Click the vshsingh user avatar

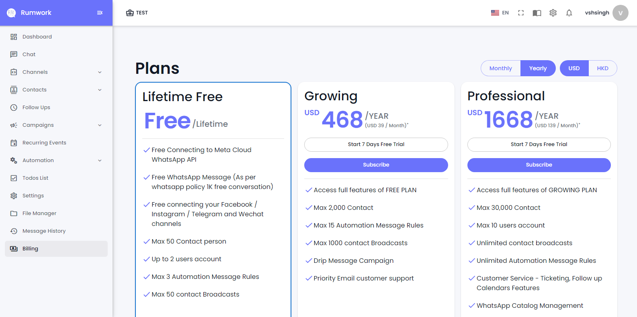click(x=620, y=13)
